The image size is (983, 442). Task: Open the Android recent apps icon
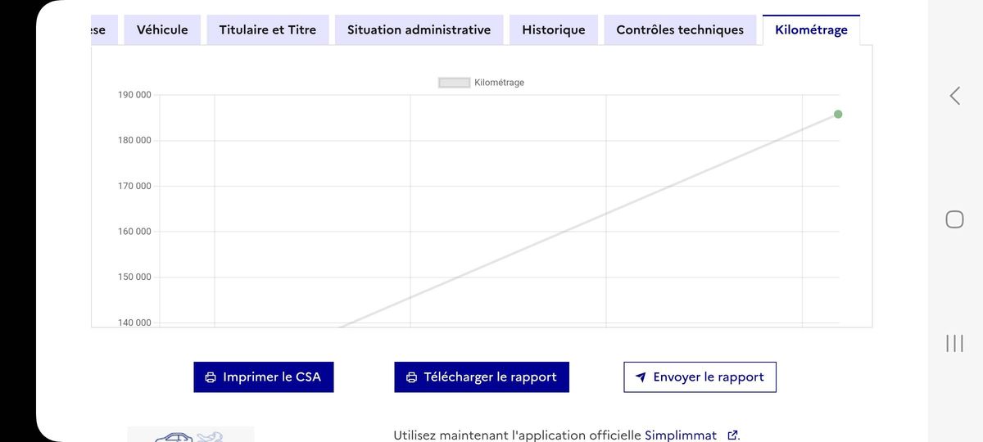point(954,343)
